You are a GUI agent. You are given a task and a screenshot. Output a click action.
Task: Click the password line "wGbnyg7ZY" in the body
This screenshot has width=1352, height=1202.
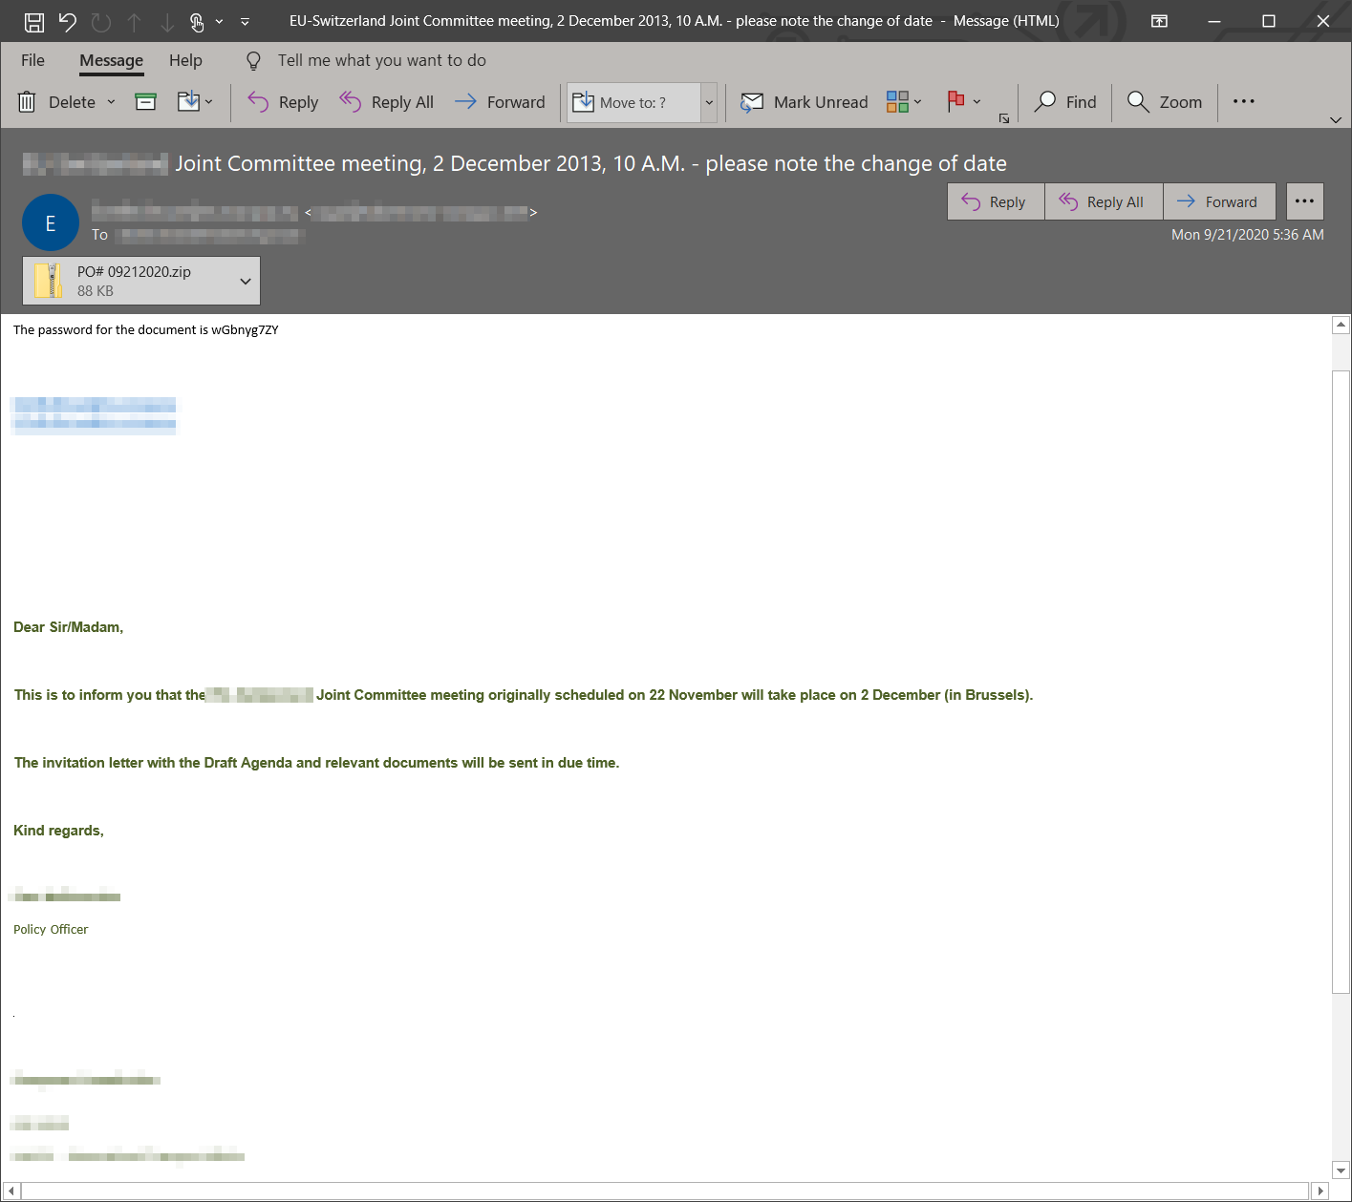point(146,330)
